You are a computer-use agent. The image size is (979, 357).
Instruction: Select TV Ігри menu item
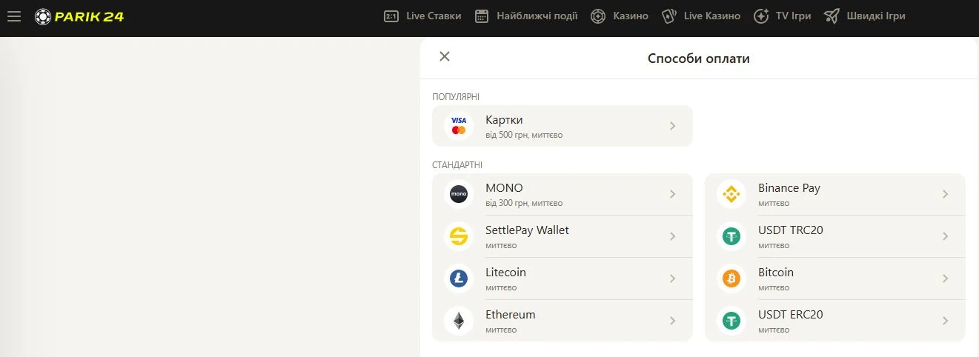793,16
